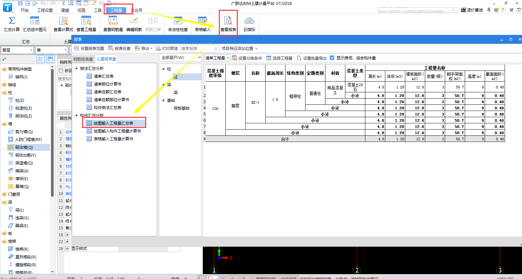The width and height of the screenshot is (522, 279).
Task: Select 绘图输入工程量汇总表 report
Action: coord(113,123)
